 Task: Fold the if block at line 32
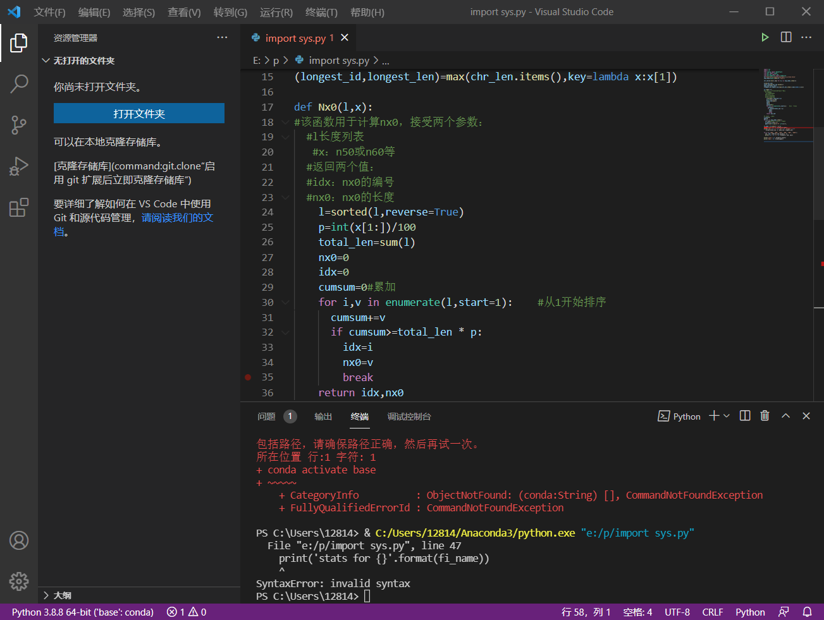click(286, 332)
